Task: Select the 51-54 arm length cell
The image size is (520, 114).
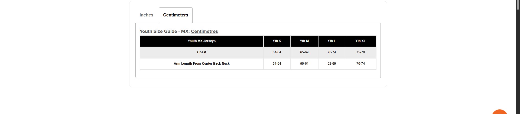Action: click(x=277, y=64)
